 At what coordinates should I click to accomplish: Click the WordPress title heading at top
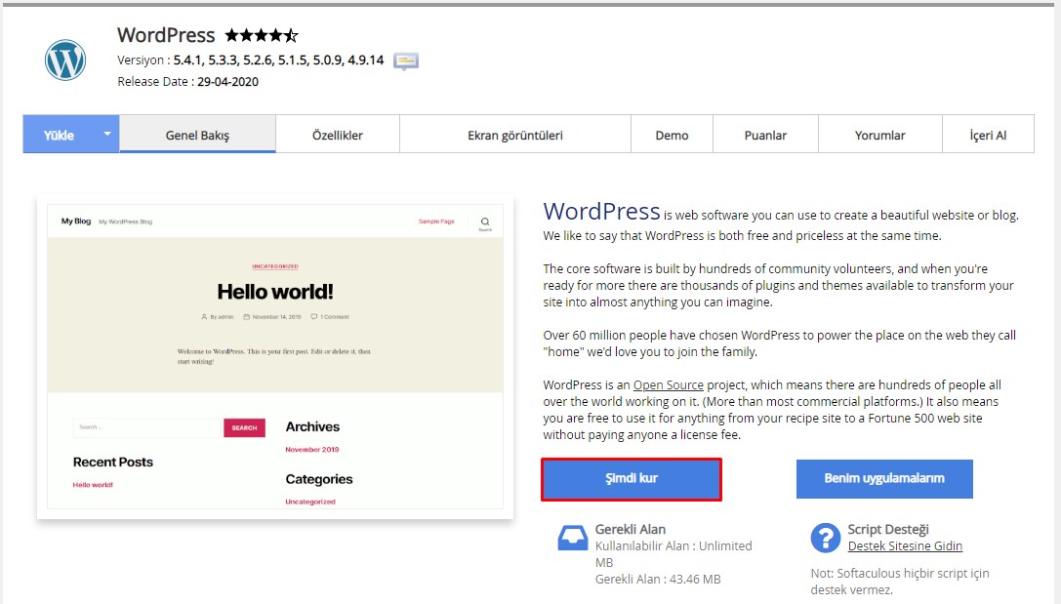tap(166, 35)
